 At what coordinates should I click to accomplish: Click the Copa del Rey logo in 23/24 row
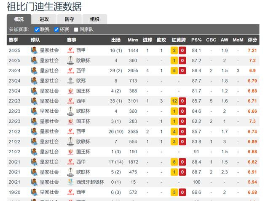pyautogui.click(x=70, y=91)
